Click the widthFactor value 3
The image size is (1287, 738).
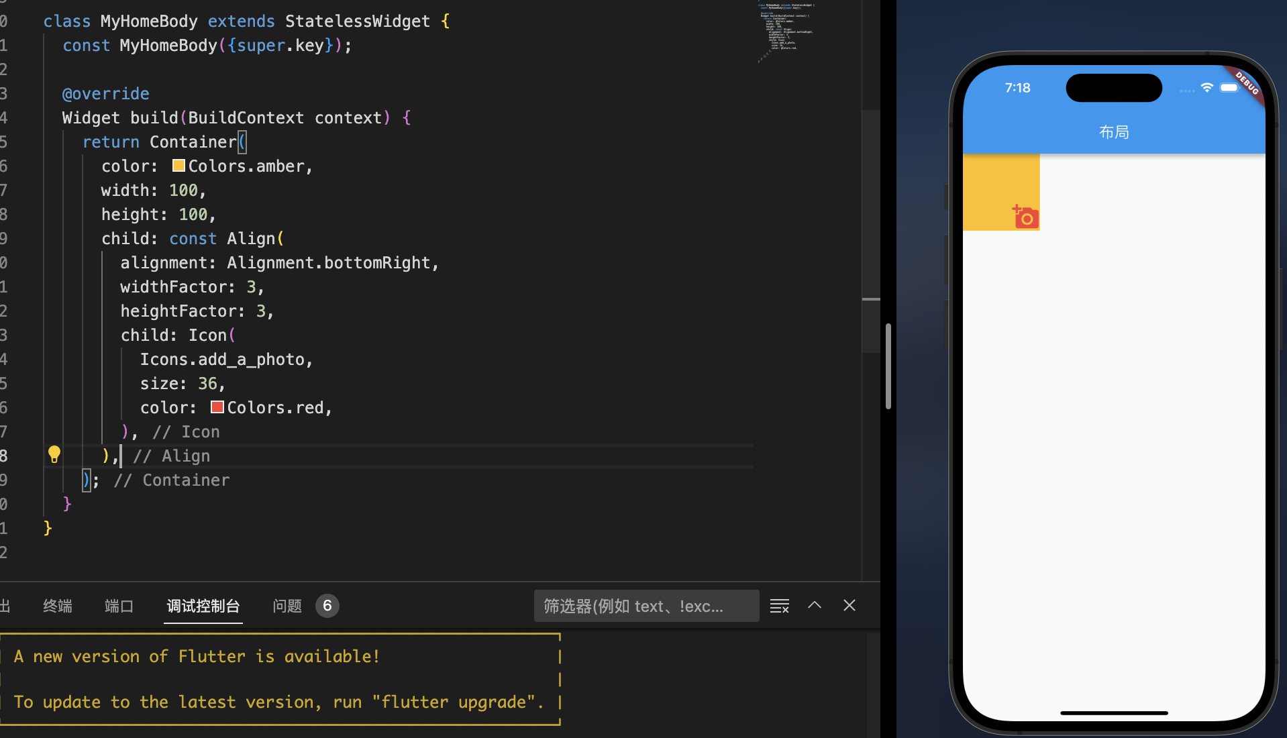[251, 286]
